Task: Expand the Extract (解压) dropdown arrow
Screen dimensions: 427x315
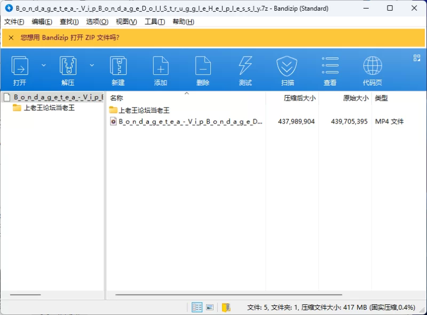Action: [92, 65]
